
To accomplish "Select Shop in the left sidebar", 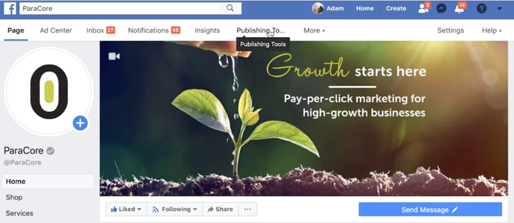I will coord(14,197).
